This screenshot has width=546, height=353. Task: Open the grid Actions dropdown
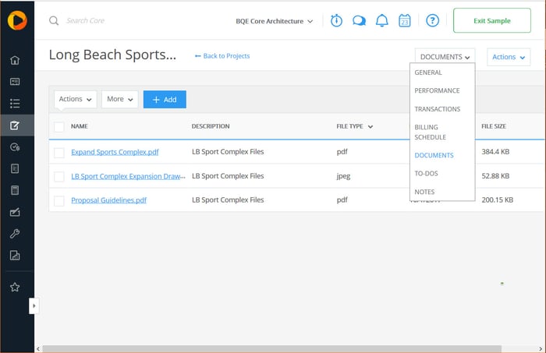tap(75, 99)
